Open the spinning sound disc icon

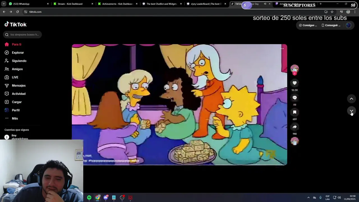[x=294, y=141]
